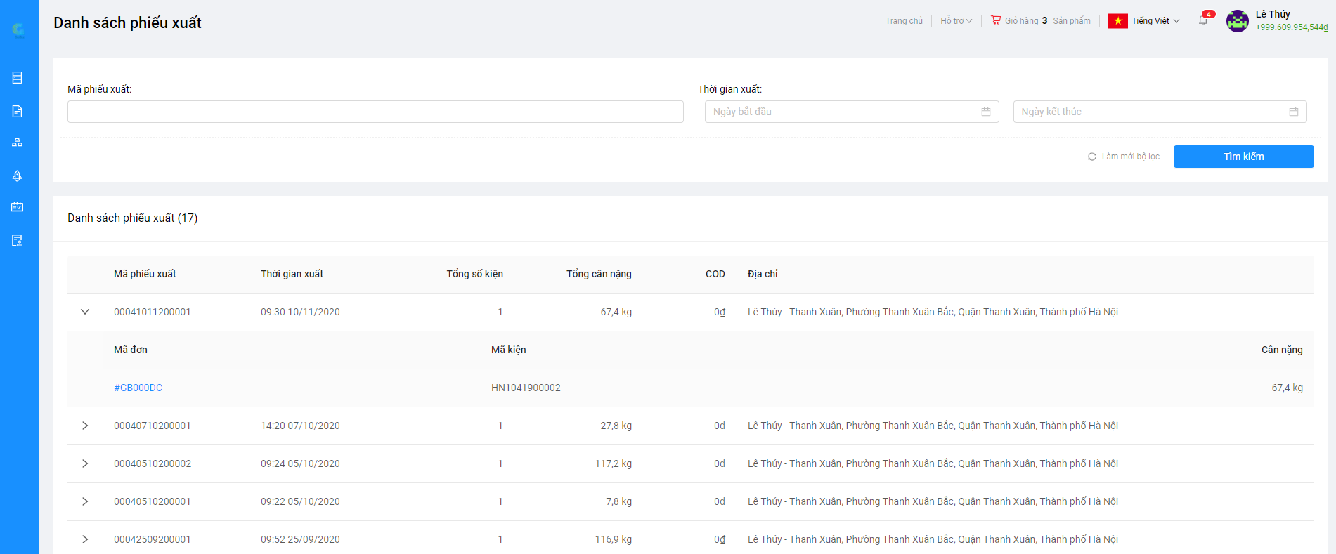Open order link #GB000DC

coord(138,388)
